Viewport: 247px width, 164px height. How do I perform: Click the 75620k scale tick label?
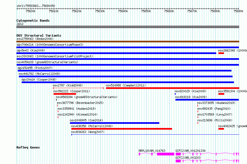click(x=77, y=11)
